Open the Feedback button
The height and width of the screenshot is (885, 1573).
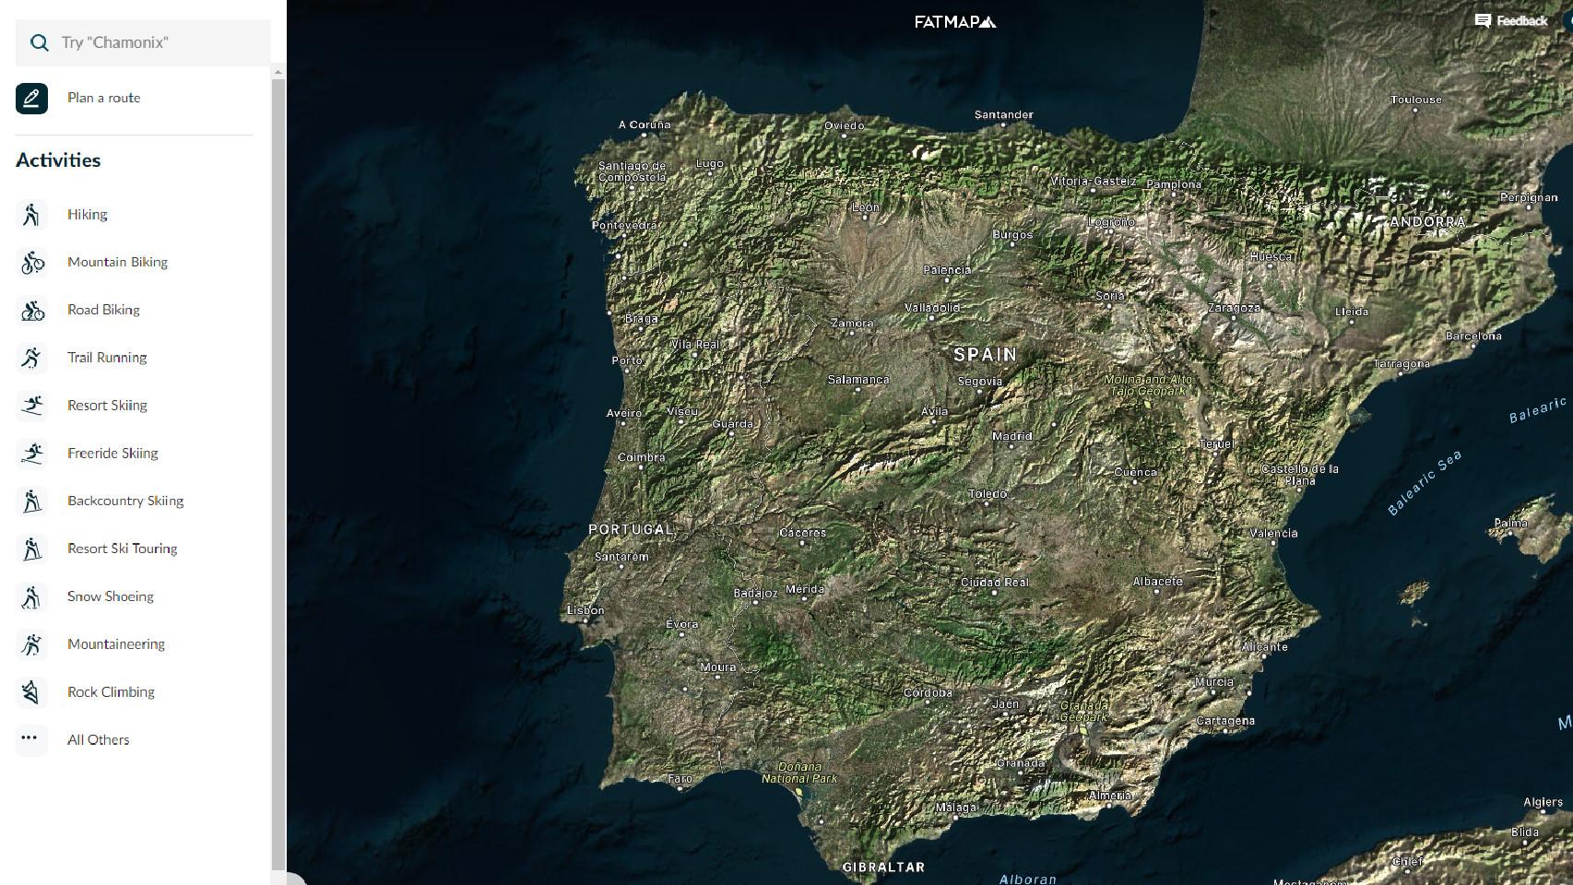click(1511, 20)
